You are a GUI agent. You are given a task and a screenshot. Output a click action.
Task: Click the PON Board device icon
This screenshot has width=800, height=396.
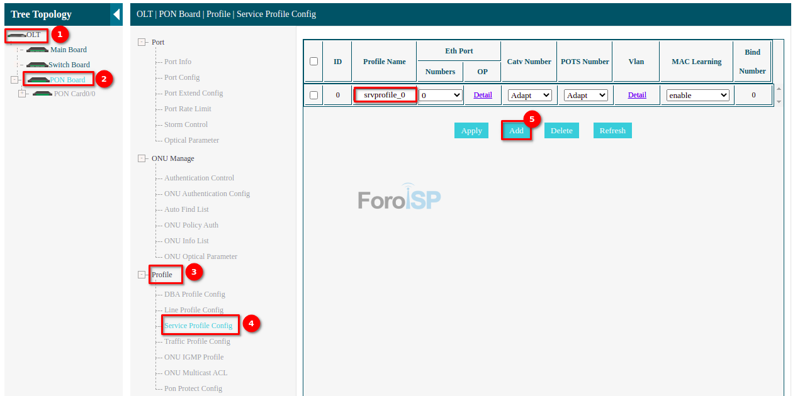tap(38, 80)
